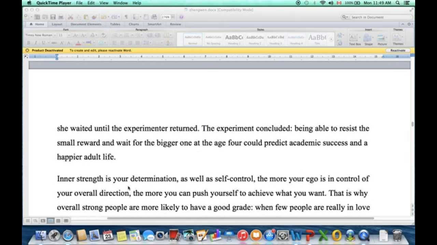Screen dimensions: 437x245
Task: Switch to Draft view button at bottom-left
Action: click(x=27, y=221)
